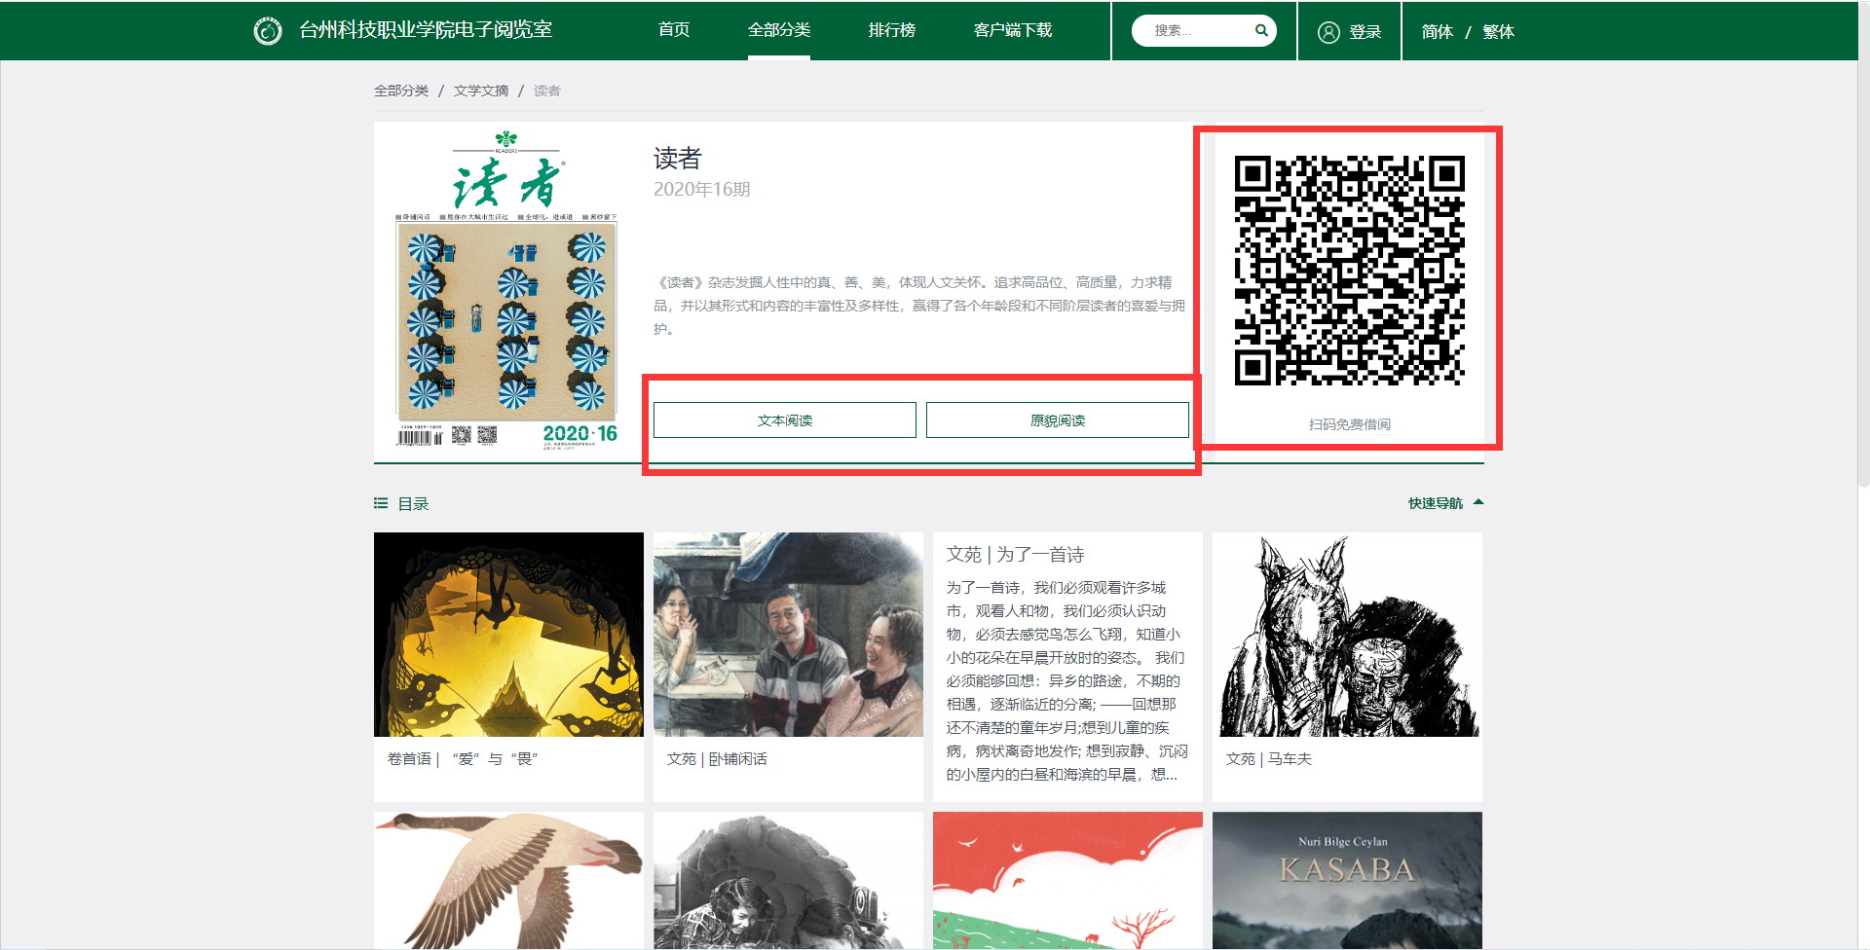Click 读者 in the breadcrumb
Screen dimensions: 1870x950
(547, 91)
